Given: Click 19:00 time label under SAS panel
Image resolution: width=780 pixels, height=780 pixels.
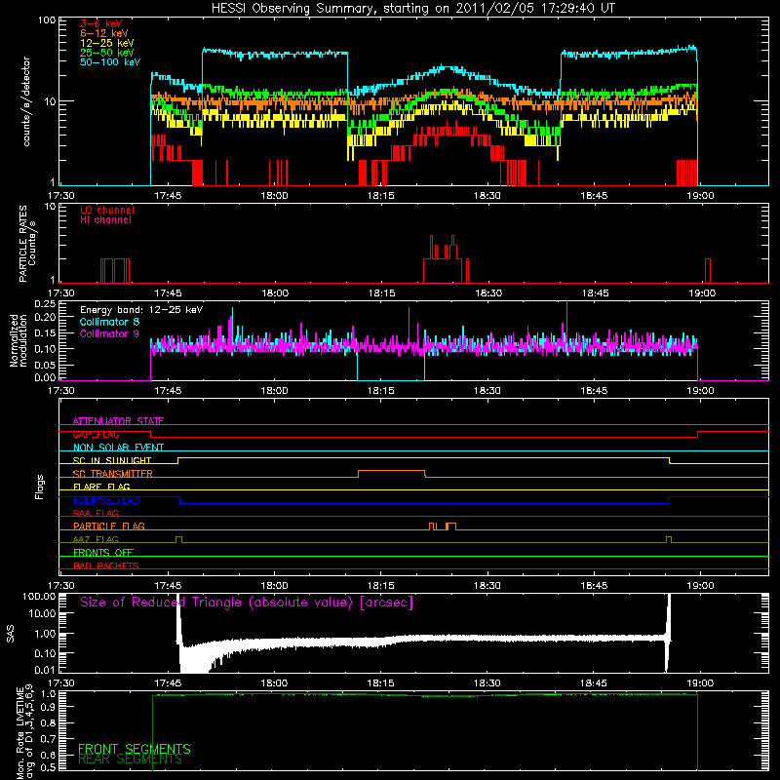Looking at the screenshot, I should pos(700,683).
